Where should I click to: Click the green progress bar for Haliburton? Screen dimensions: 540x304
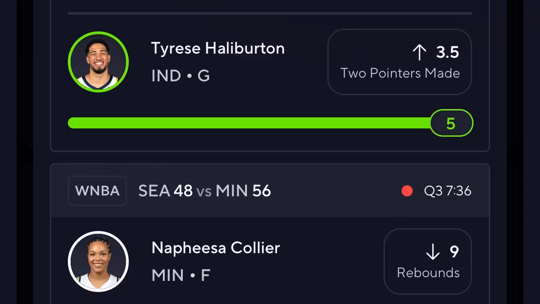(249, 123)
